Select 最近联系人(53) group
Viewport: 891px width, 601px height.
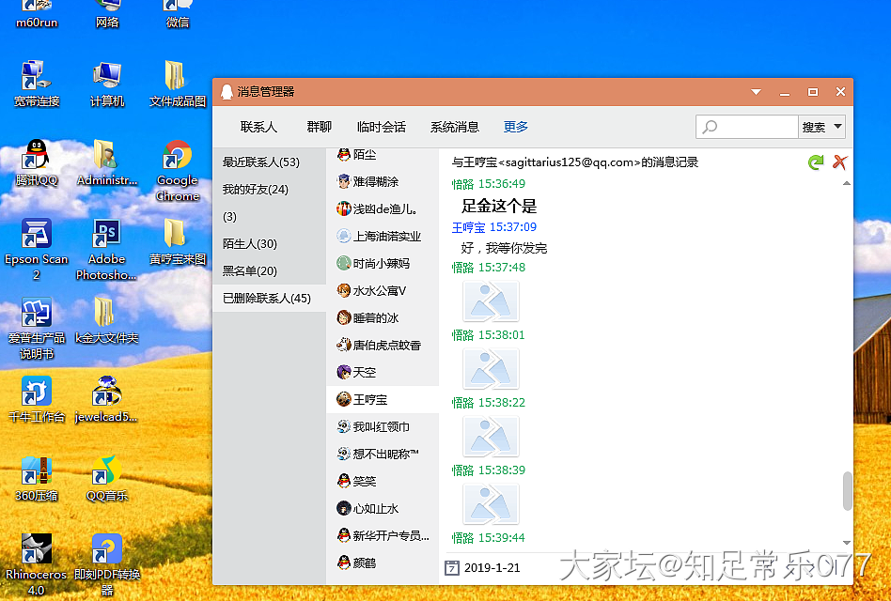click(261, 162)
